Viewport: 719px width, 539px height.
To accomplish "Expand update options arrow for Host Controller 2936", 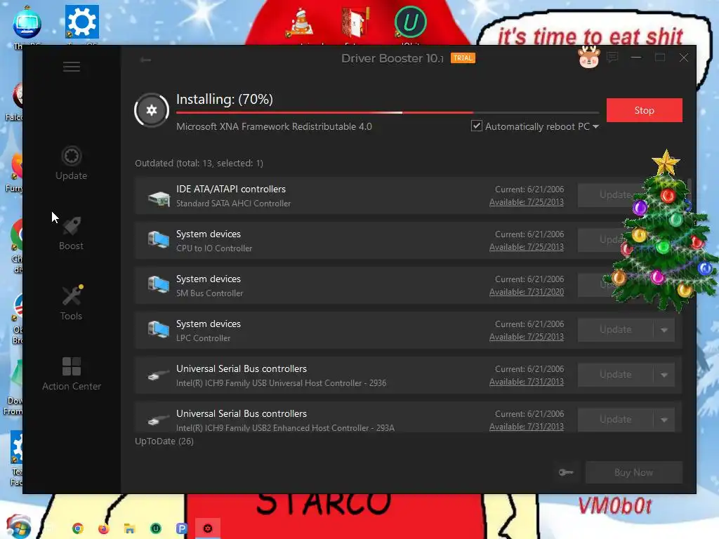I will click(x=664, y=375).
